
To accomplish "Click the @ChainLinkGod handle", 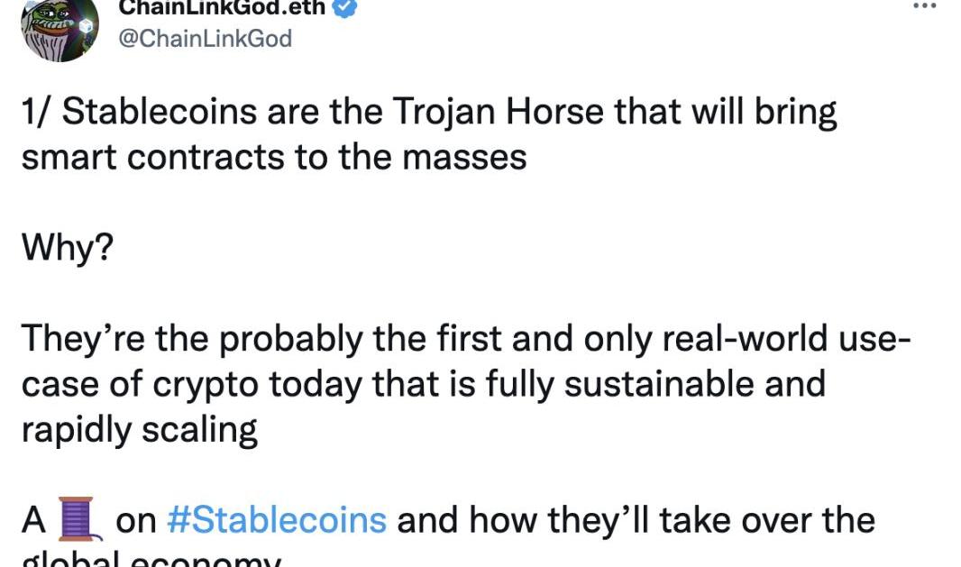I will 206,39.
